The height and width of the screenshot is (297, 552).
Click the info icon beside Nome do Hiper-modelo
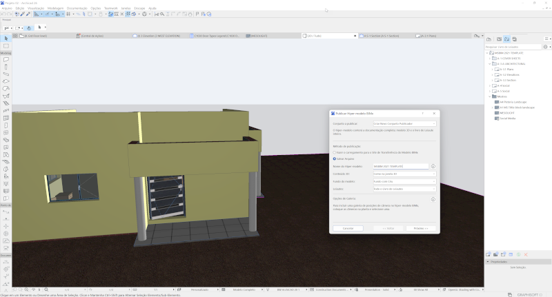pos(433,166)
